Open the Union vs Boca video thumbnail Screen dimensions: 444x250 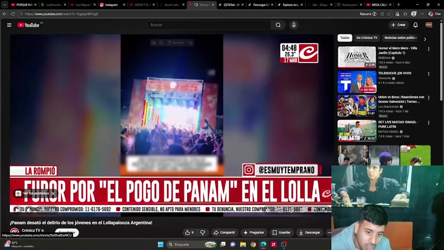[357, 106]
